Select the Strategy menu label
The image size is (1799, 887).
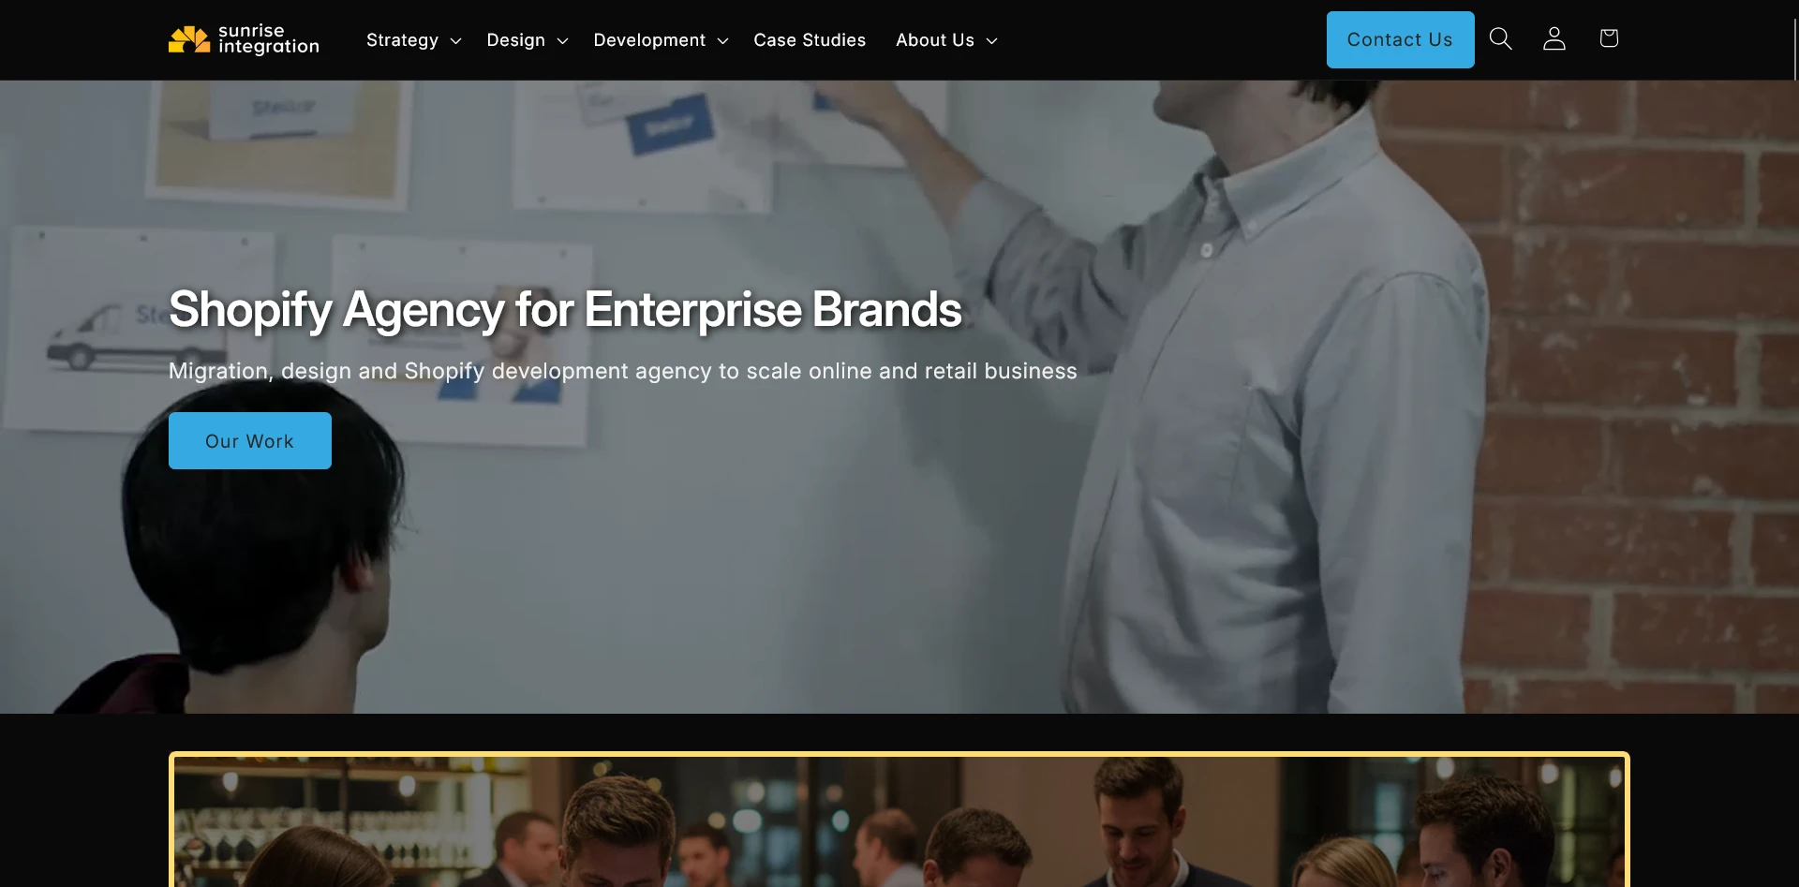[x=402, y=40]
